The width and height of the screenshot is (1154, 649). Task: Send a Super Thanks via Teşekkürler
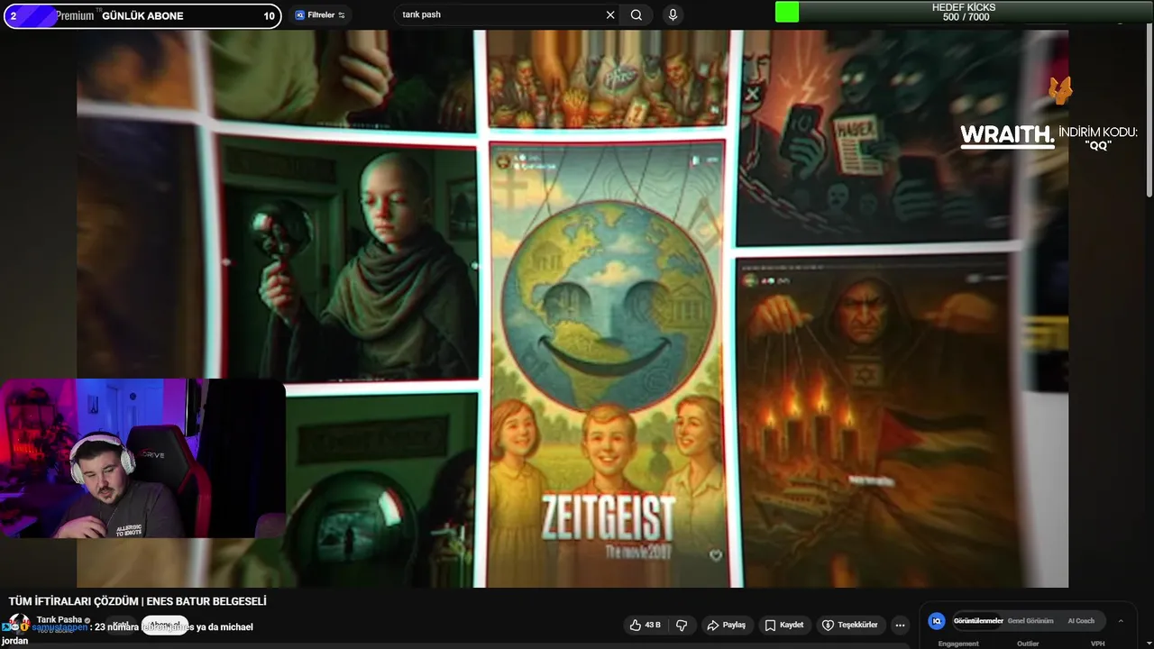850,625
